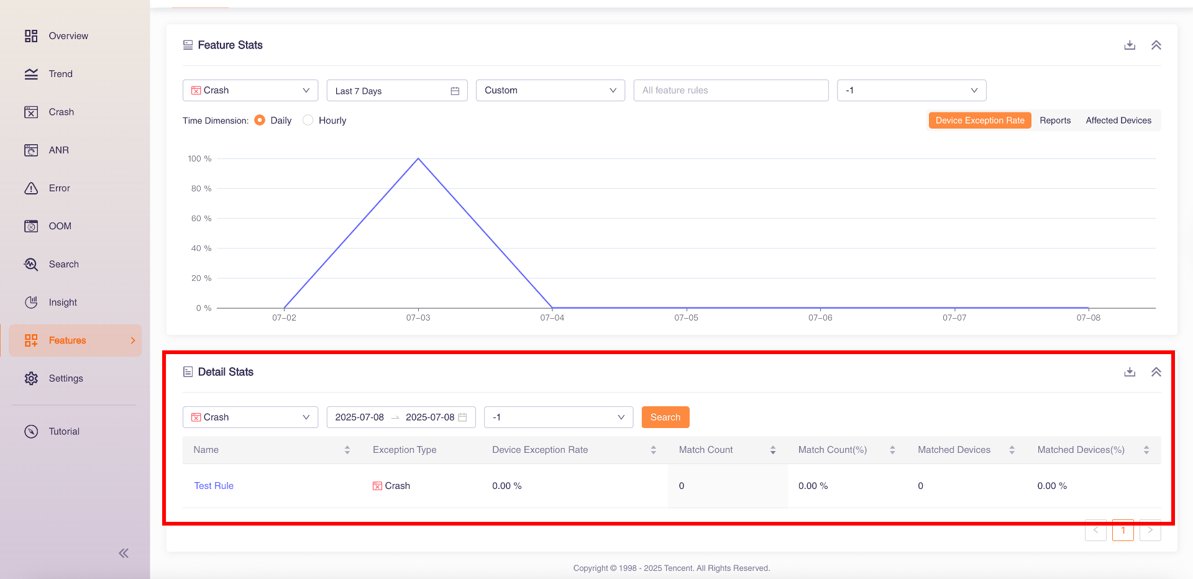Collapse the Feature Stats panel
1193x579 pixels.
tap(1156, 45)
